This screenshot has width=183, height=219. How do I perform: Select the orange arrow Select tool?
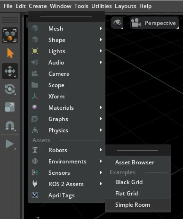pyautogui.click(x=10, y=53)
